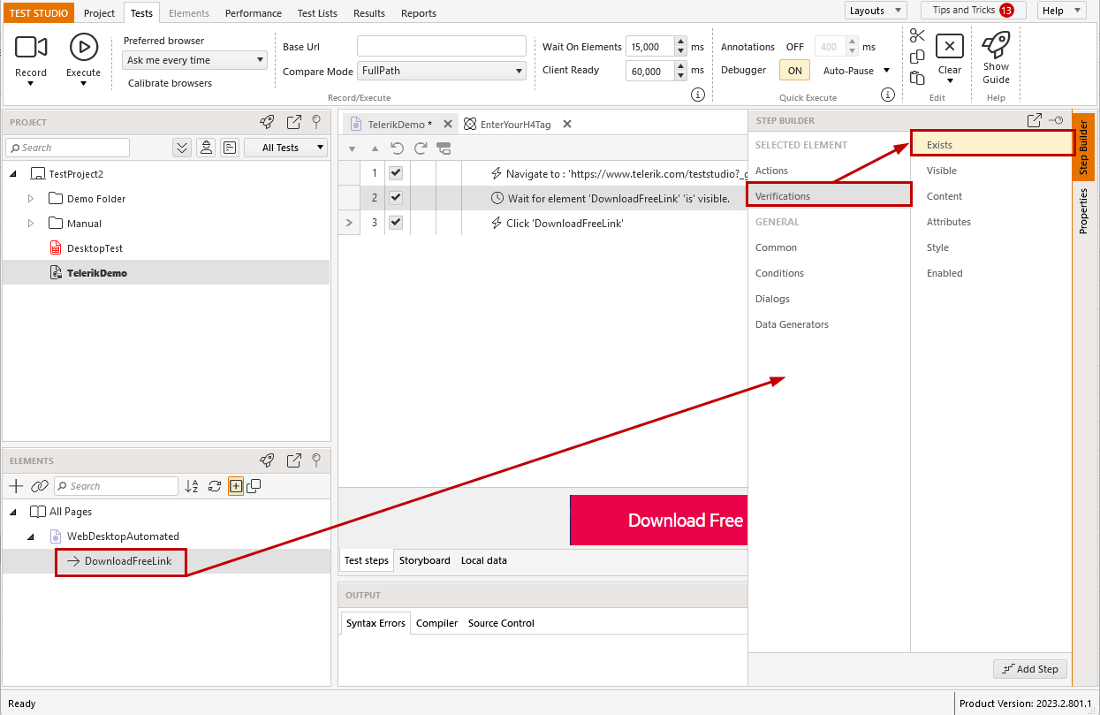Uncheck the enabled checkbox for step 3
Viewport: 1100px width, 715px height.
click(x=396, y=223)
